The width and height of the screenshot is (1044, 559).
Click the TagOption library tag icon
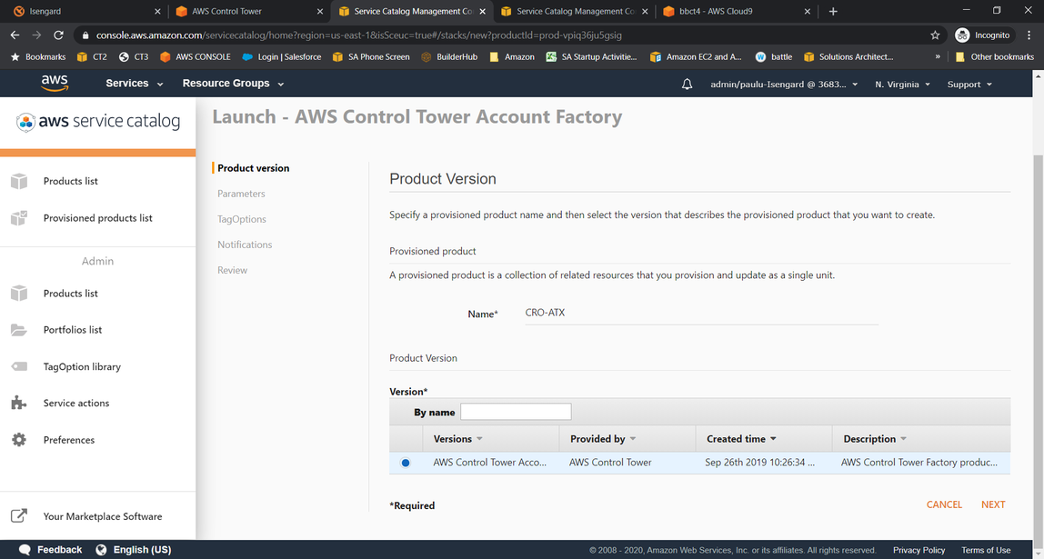18,366
